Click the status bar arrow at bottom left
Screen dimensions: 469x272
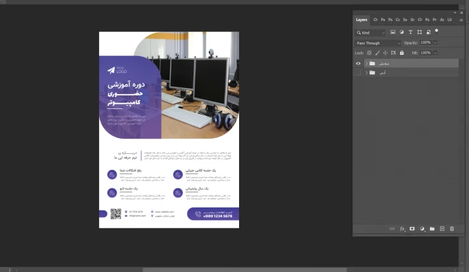pos(10,270)
